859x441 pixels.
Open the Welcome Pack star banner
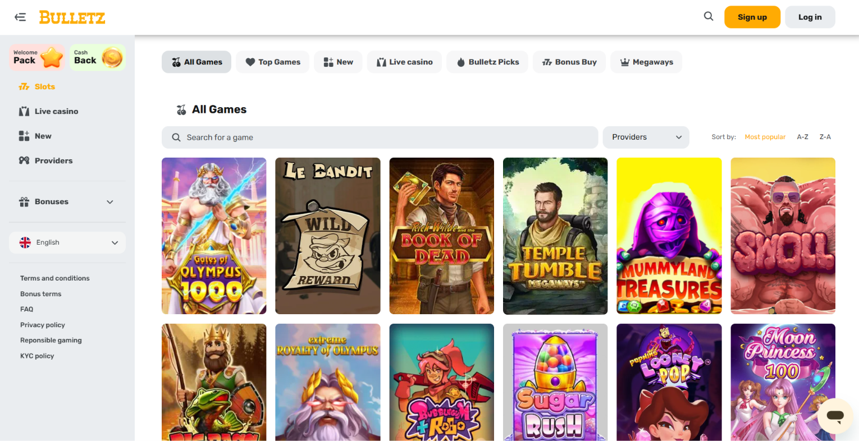tap(37, 57)
